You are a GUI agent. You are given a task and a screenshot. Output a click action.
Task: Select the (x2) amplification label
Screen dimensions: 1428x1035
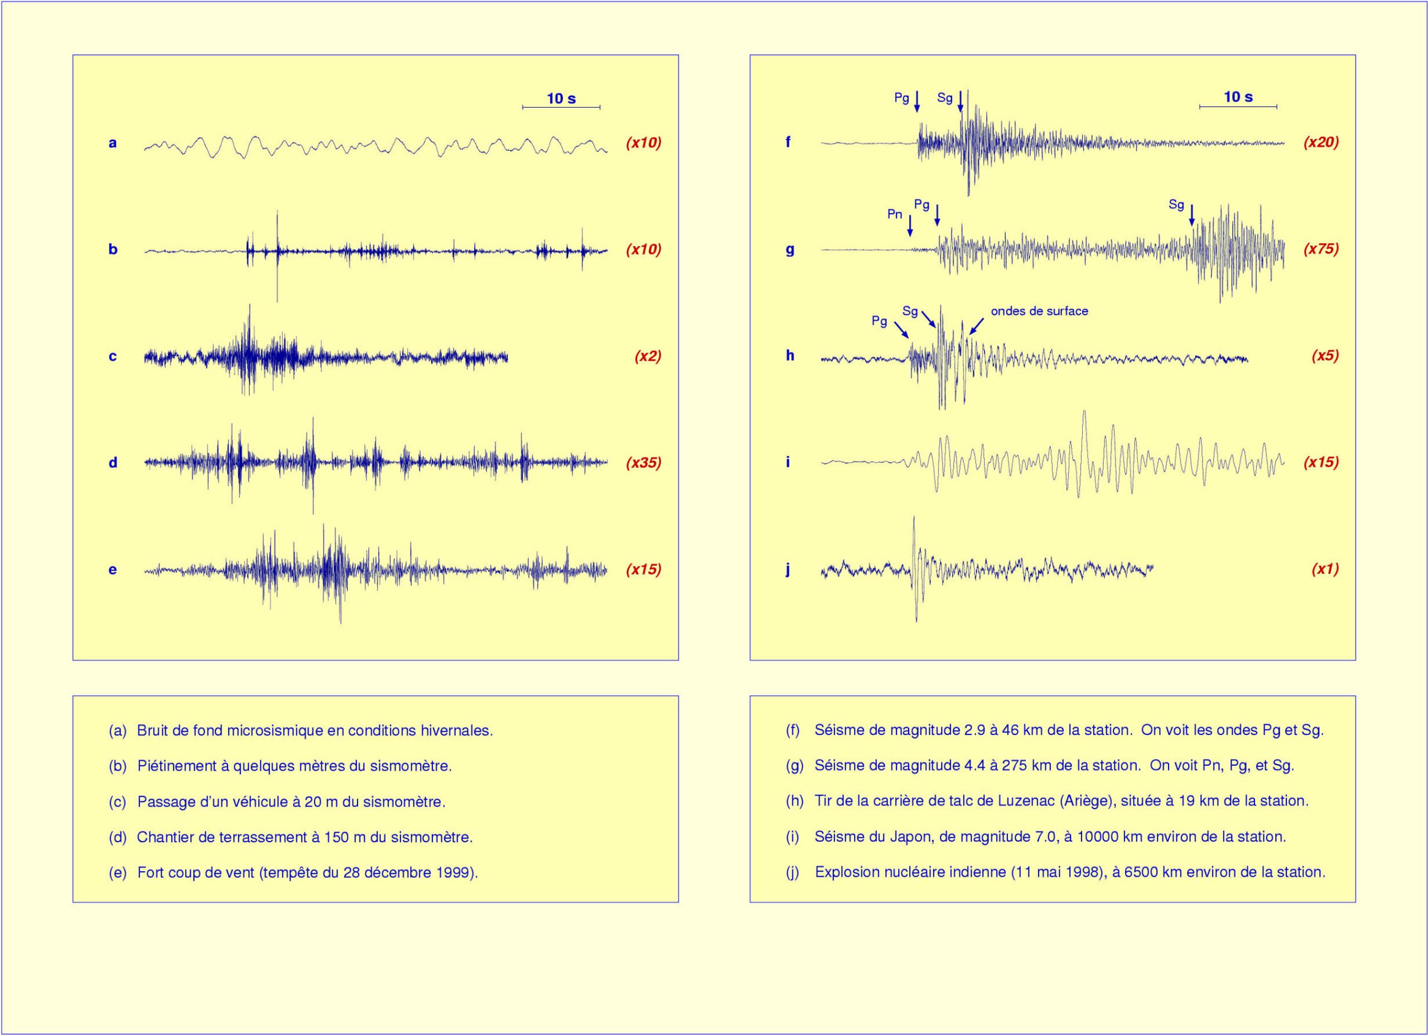coord(648,356)
